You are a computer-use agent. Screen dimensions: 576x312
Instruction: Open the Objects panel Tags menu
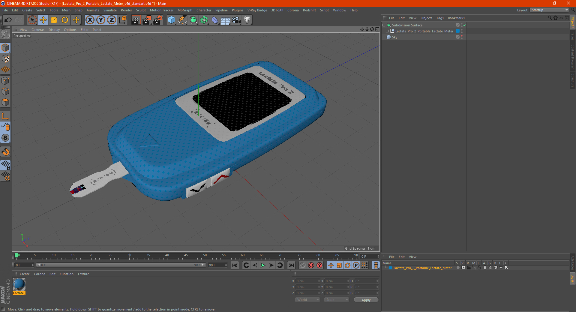click(x=440, y=18)
